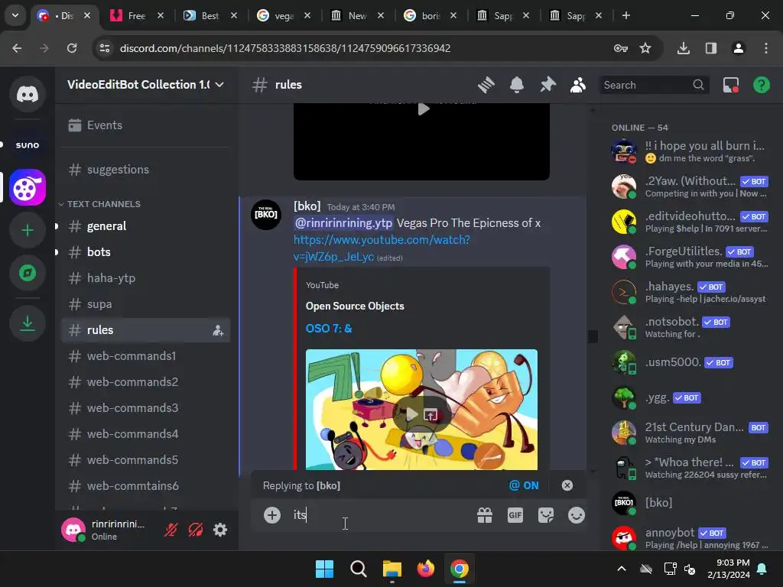Toggle the @ ON mention ping
The width and height of the screenshot is (783, 587).
(x=524, y=485)
